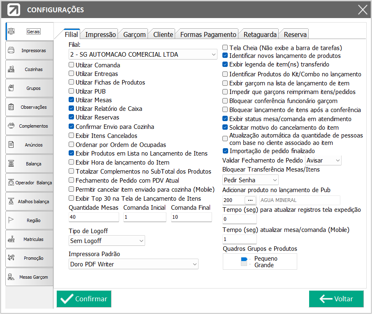Uncheck Utilizar Mesas option

coord(71,99)
